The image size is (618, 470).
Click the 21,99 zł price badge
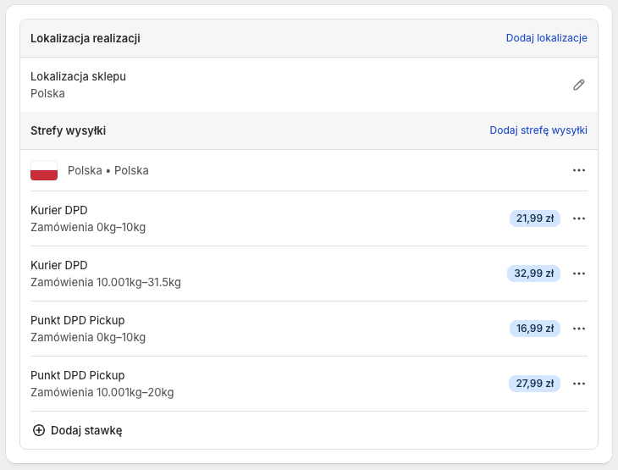pyautogui.click(x=534, y=218)
